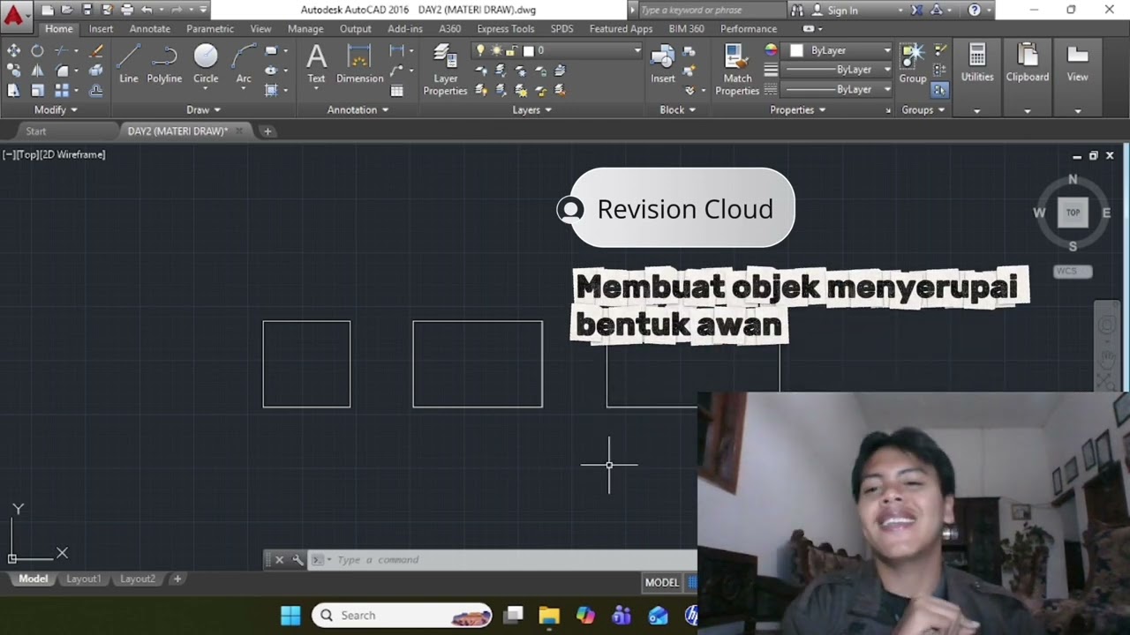Select the Linear dimension icon
This screenshot has width=1130, height=635.
click(396, 51)
